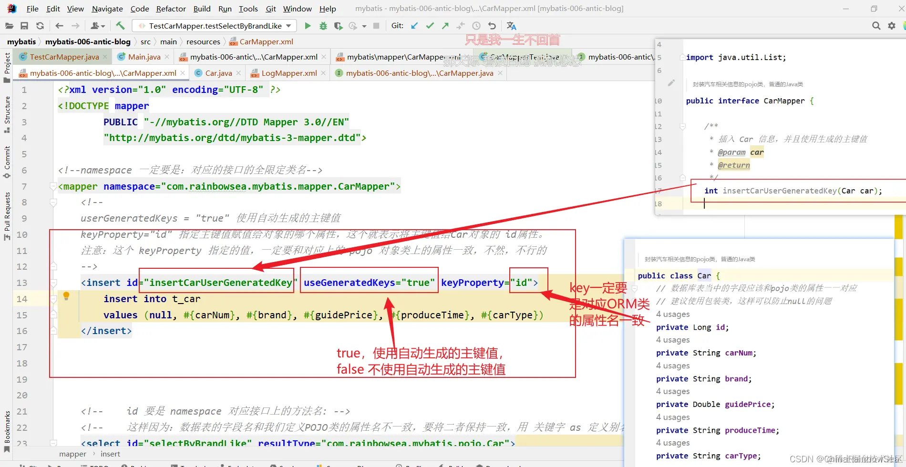The width and height of the screenshot is (906, 467).
Task: Click the mapper element in bottom breadcrumb
Action: click(x=72, y=454)
